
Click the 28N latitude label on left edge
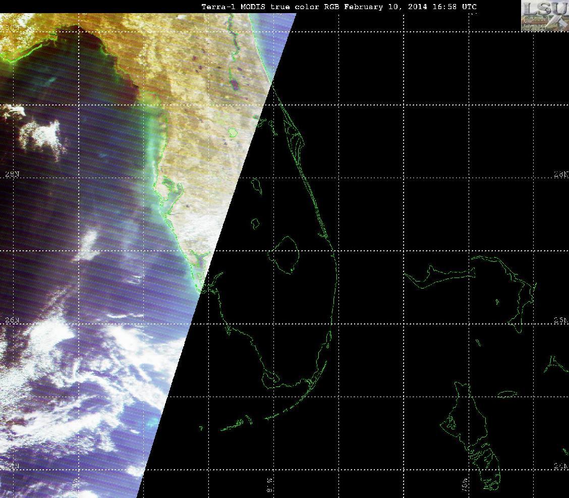(x=12, y=174)
